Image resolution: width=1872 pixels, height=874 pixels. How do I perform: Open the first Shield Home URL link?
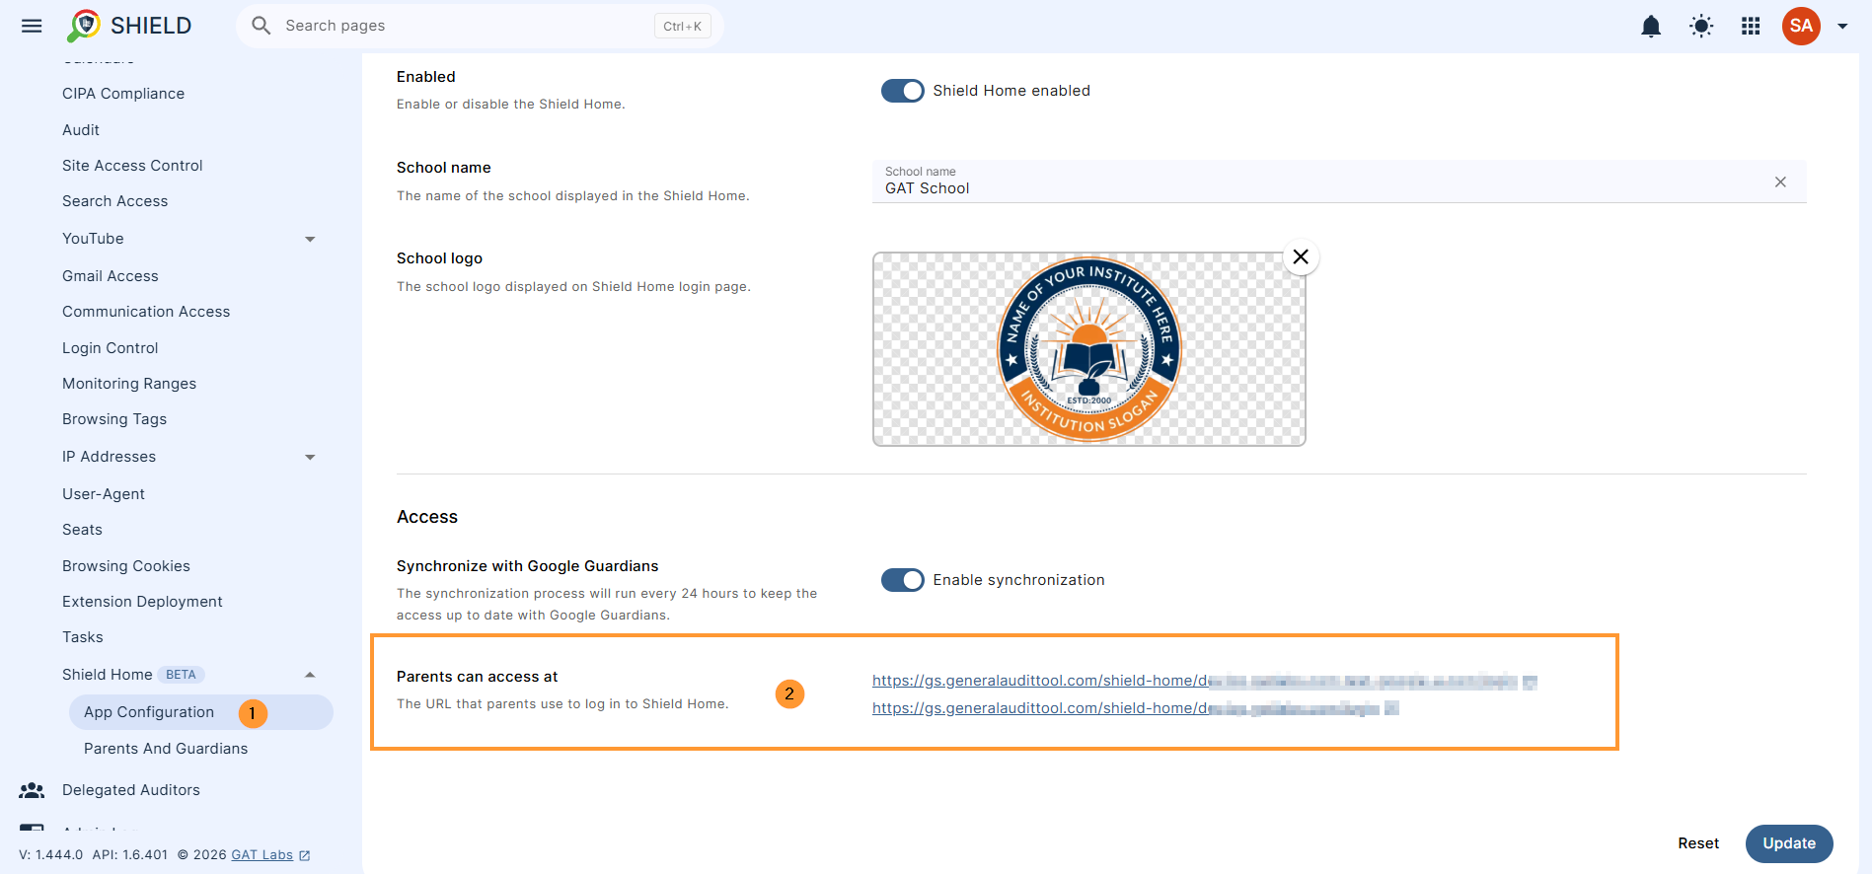pyautogui.click(x=1194, y=681)
